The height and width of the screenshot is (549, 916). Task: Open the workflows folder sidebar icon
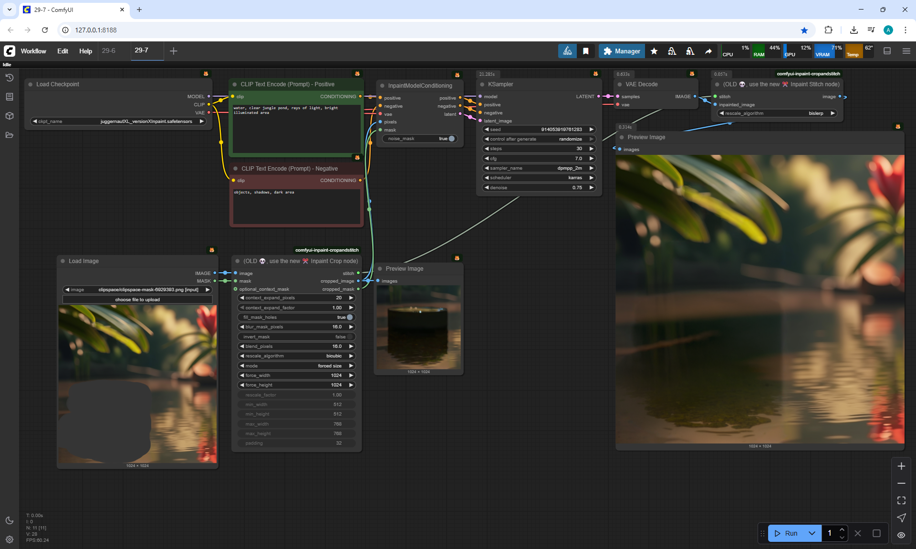[x=10, y=135]
